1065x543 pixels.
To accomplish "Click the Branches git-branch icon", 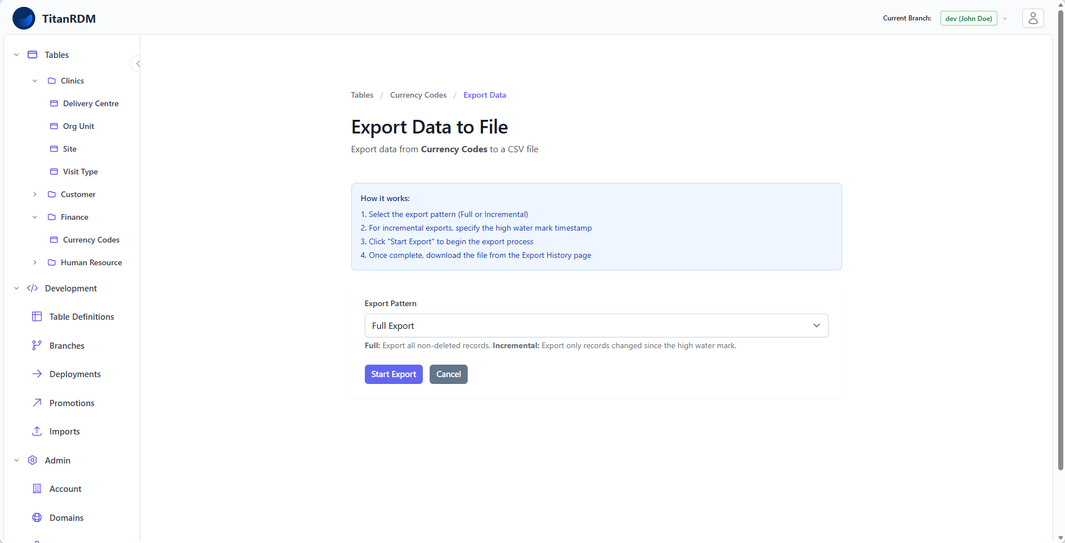I will click(x=37, y=345).
